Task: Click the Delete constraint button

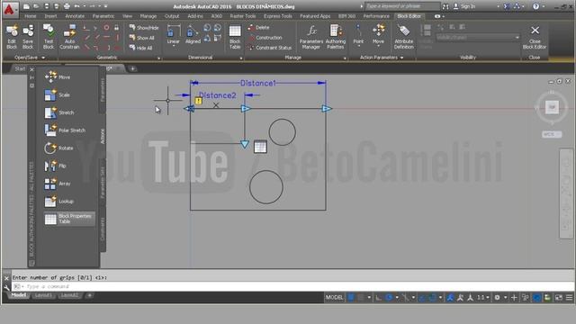Action: point(258,28)
